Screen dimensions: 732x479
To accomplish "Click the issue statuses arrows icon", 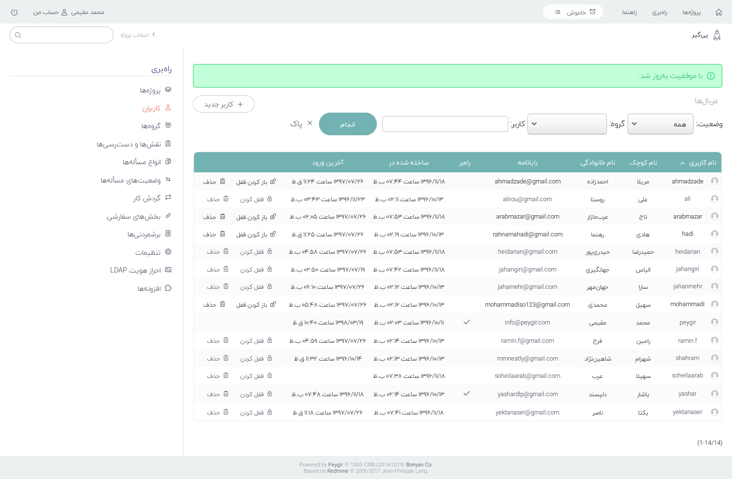I will point(168,180).
